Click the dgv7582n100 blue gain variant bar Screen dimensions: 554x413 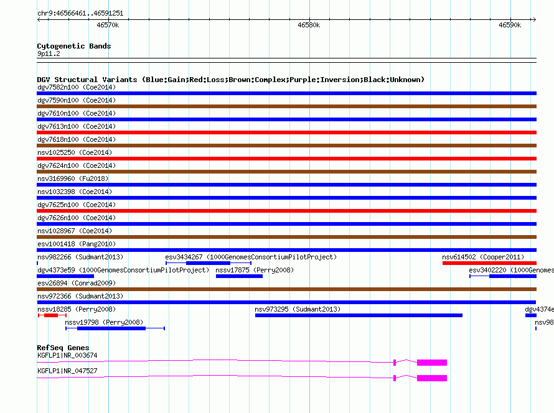(286, 93)
